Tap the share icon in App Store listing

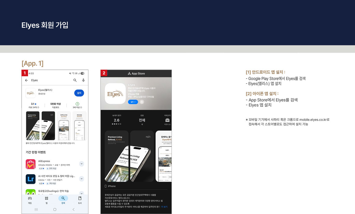(142, 102)
